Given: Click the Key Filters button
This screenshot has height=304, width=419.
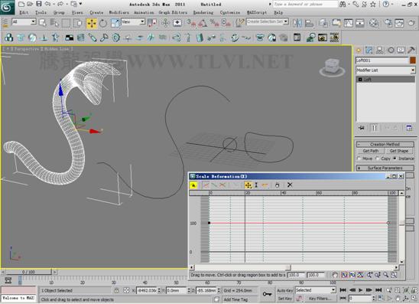Looking at the screenshot, I should [x=320, y=299].
